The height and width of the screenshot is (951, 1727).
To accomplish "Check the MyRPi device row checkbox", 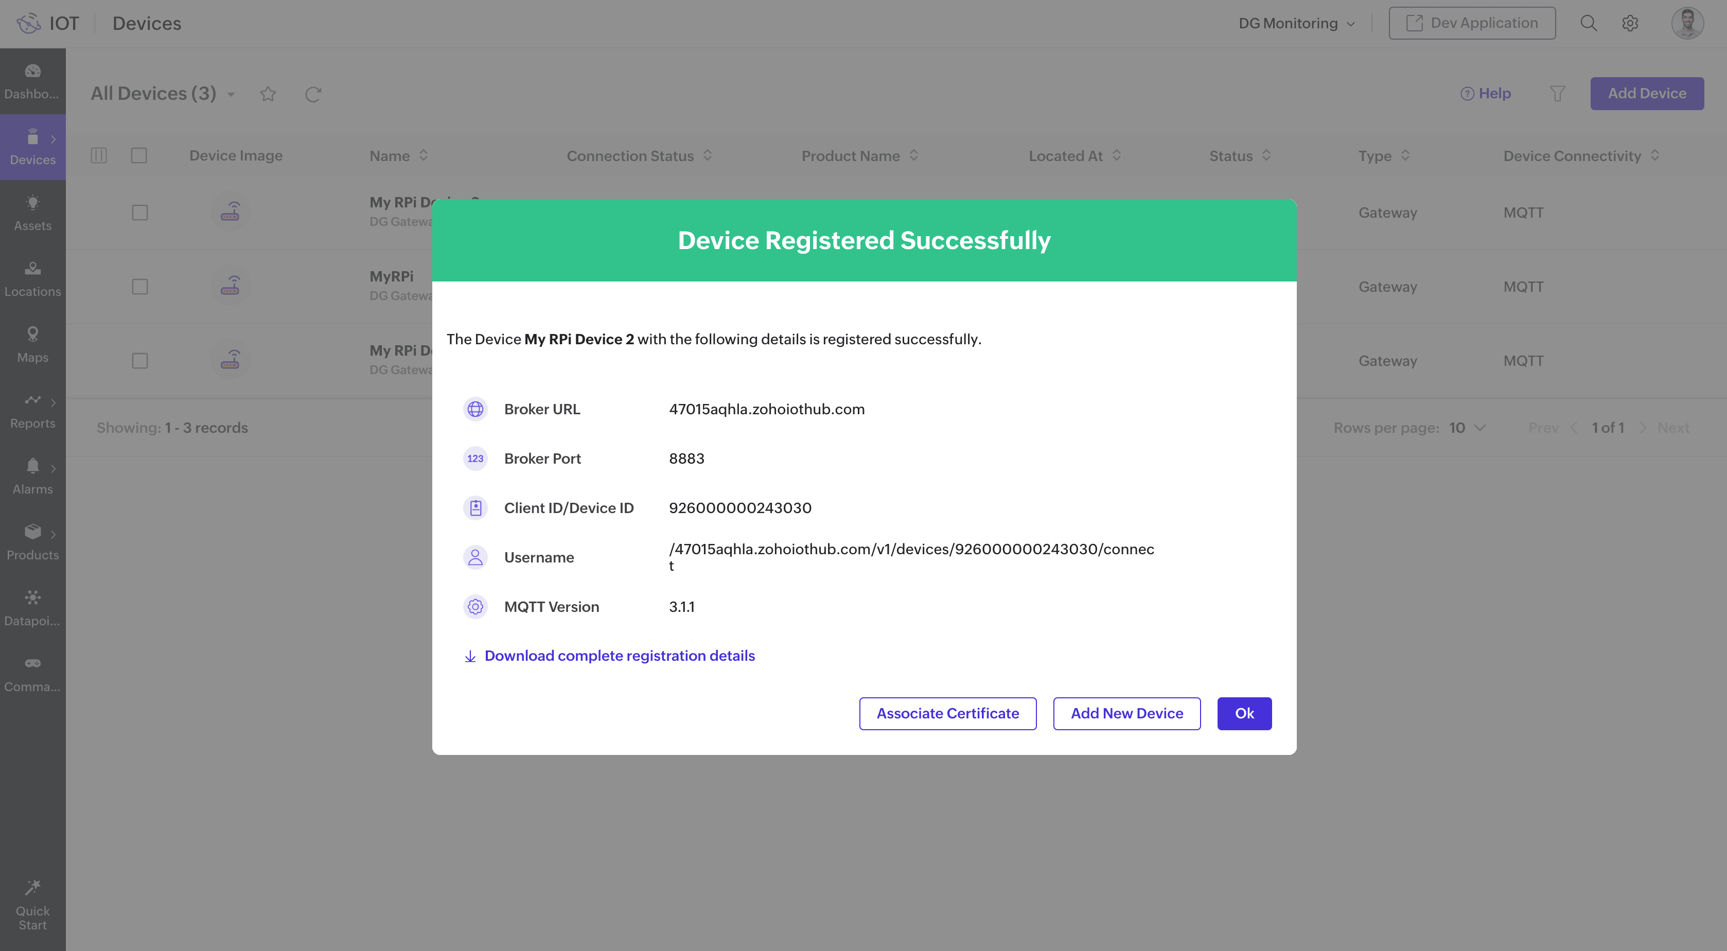I will tap(139, 287).
